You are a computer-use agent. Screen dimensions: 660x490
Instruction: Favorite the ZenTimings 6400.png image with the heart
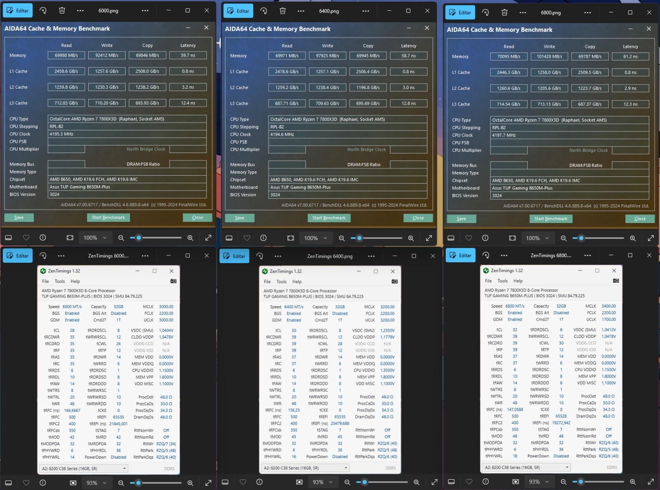click(243, 482)
